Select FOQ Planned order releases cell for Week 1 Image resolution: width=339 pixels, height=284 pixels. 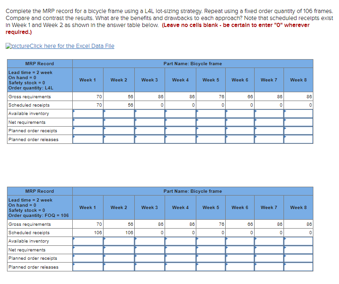click(88, 267)
